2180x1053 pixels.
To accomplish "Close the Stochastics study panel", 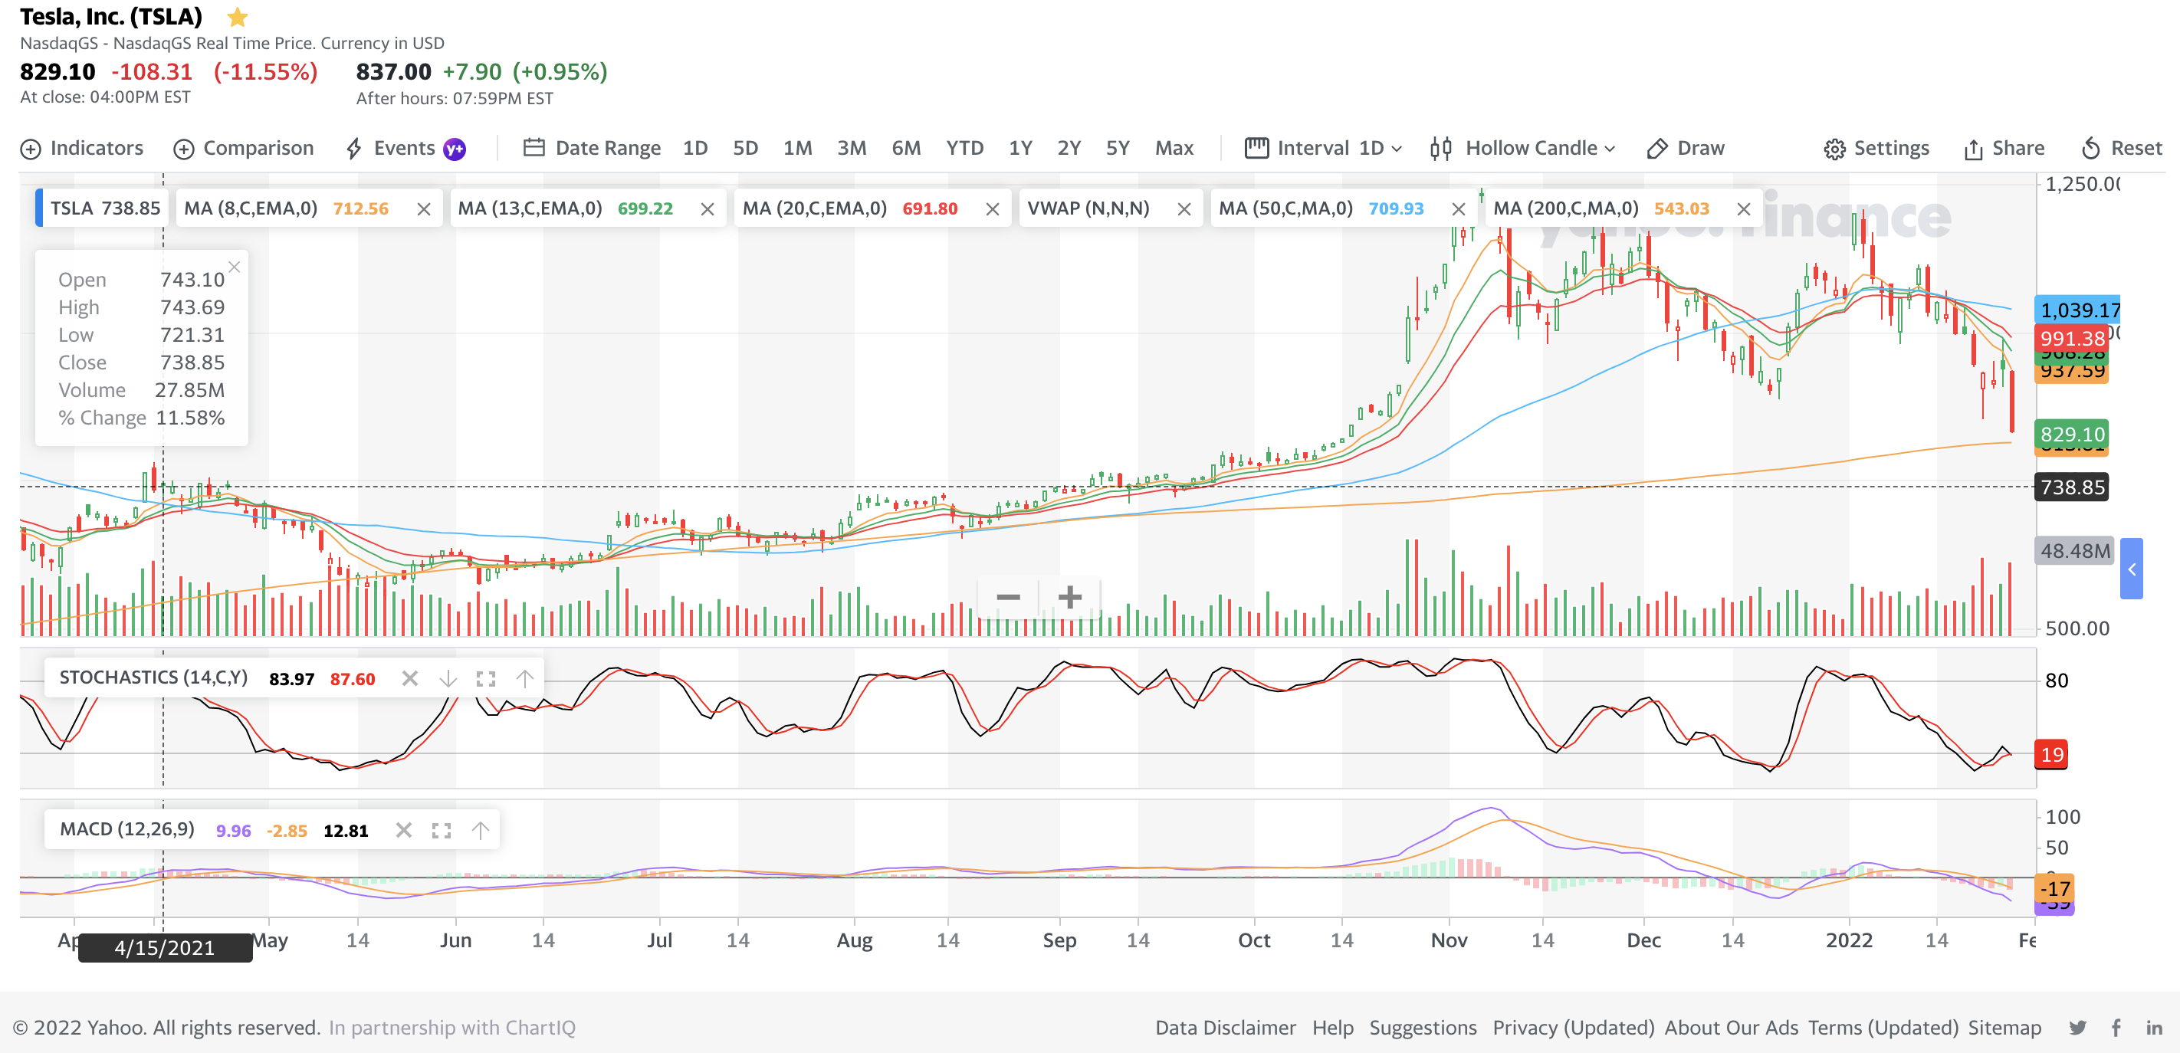I will click(409, 678).
